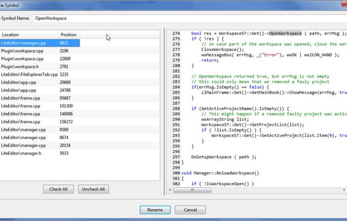Screen dimensions: 347x221
Task: Click DoSetupWorkspace call on line 297
Action: [x=223, y=157]
